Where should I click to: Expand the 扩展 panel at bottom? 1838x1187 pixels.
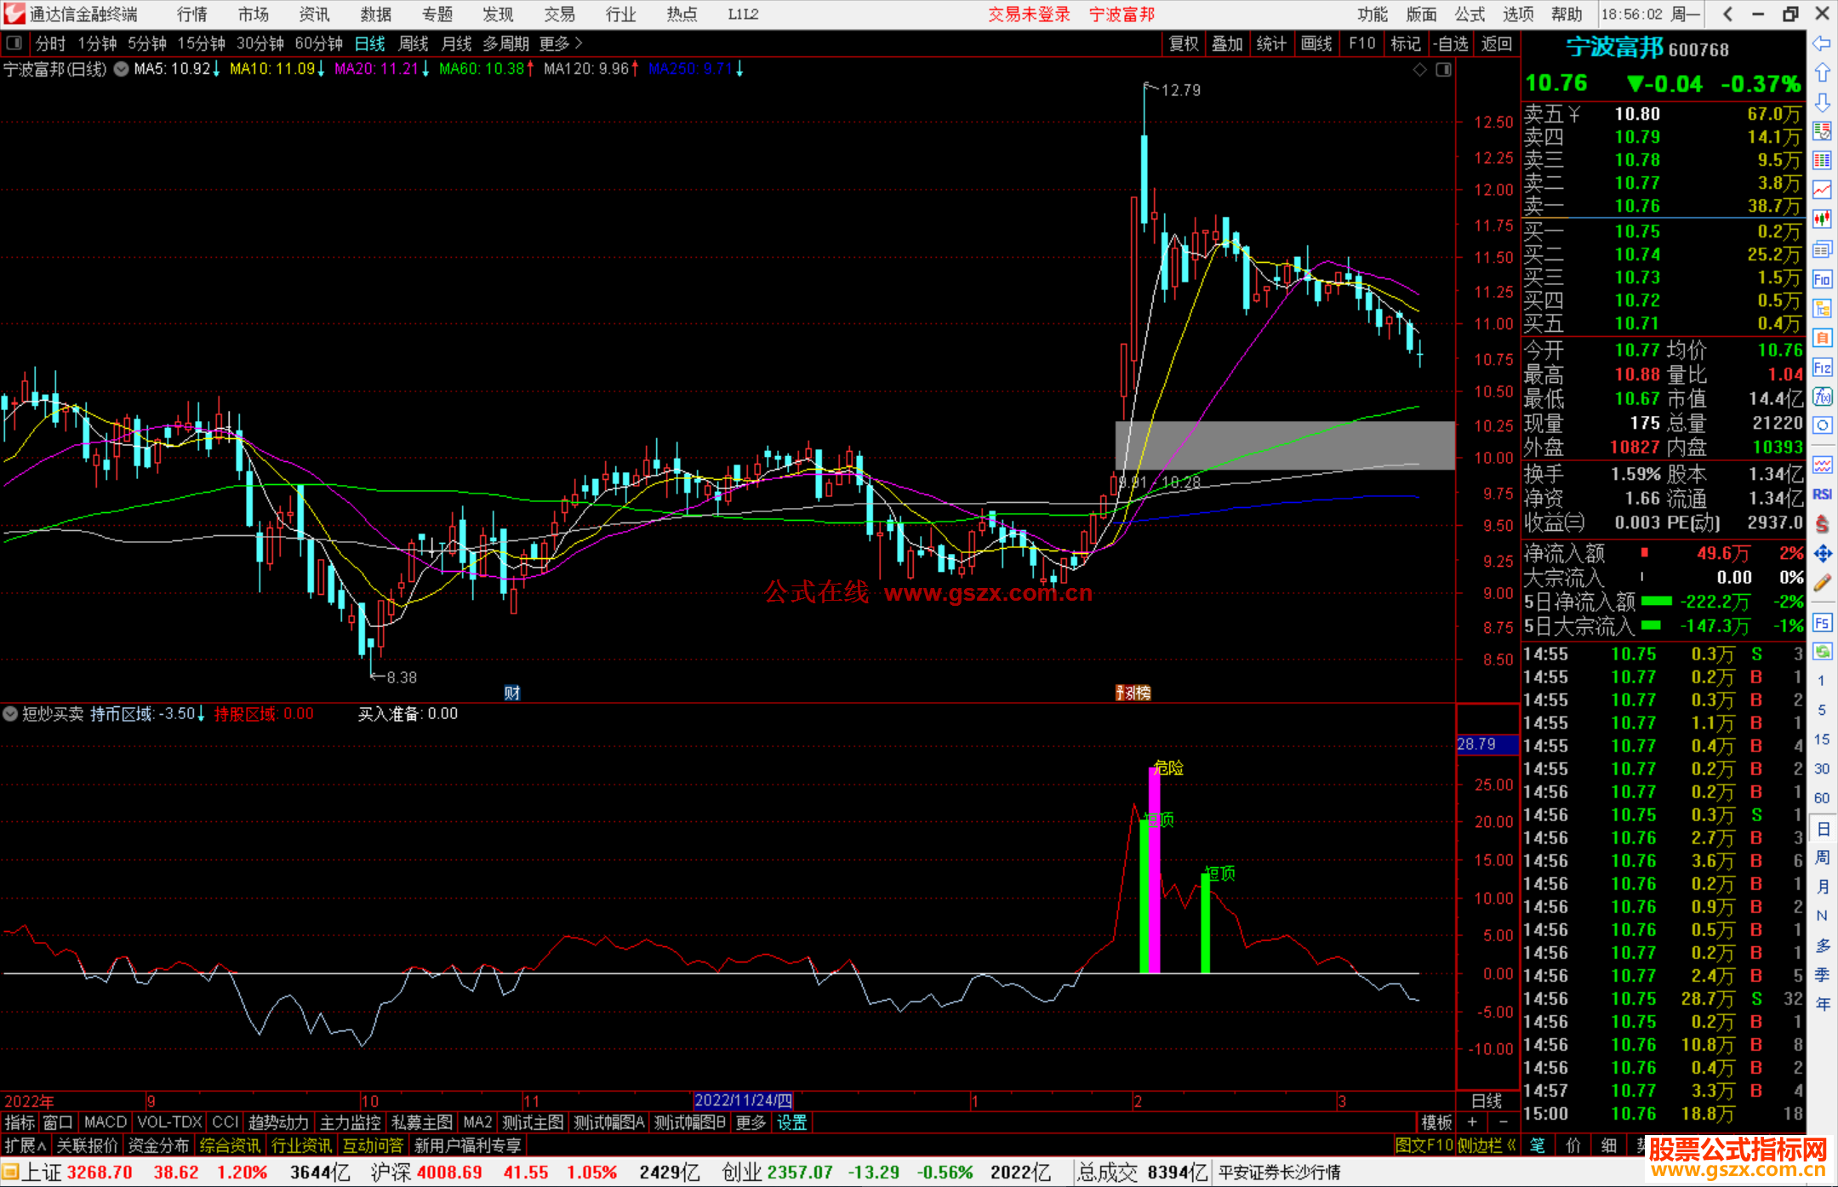coord(25,1145)
